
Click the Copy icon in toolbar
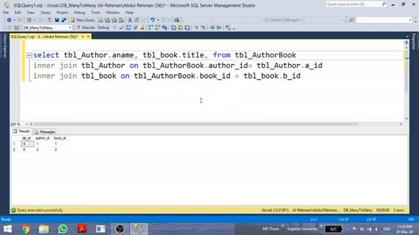click(x=137, y=20)
